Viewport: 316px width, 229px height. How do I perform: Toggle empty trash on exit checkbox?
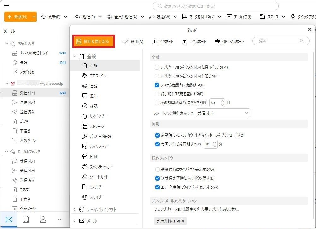[157, 94]
